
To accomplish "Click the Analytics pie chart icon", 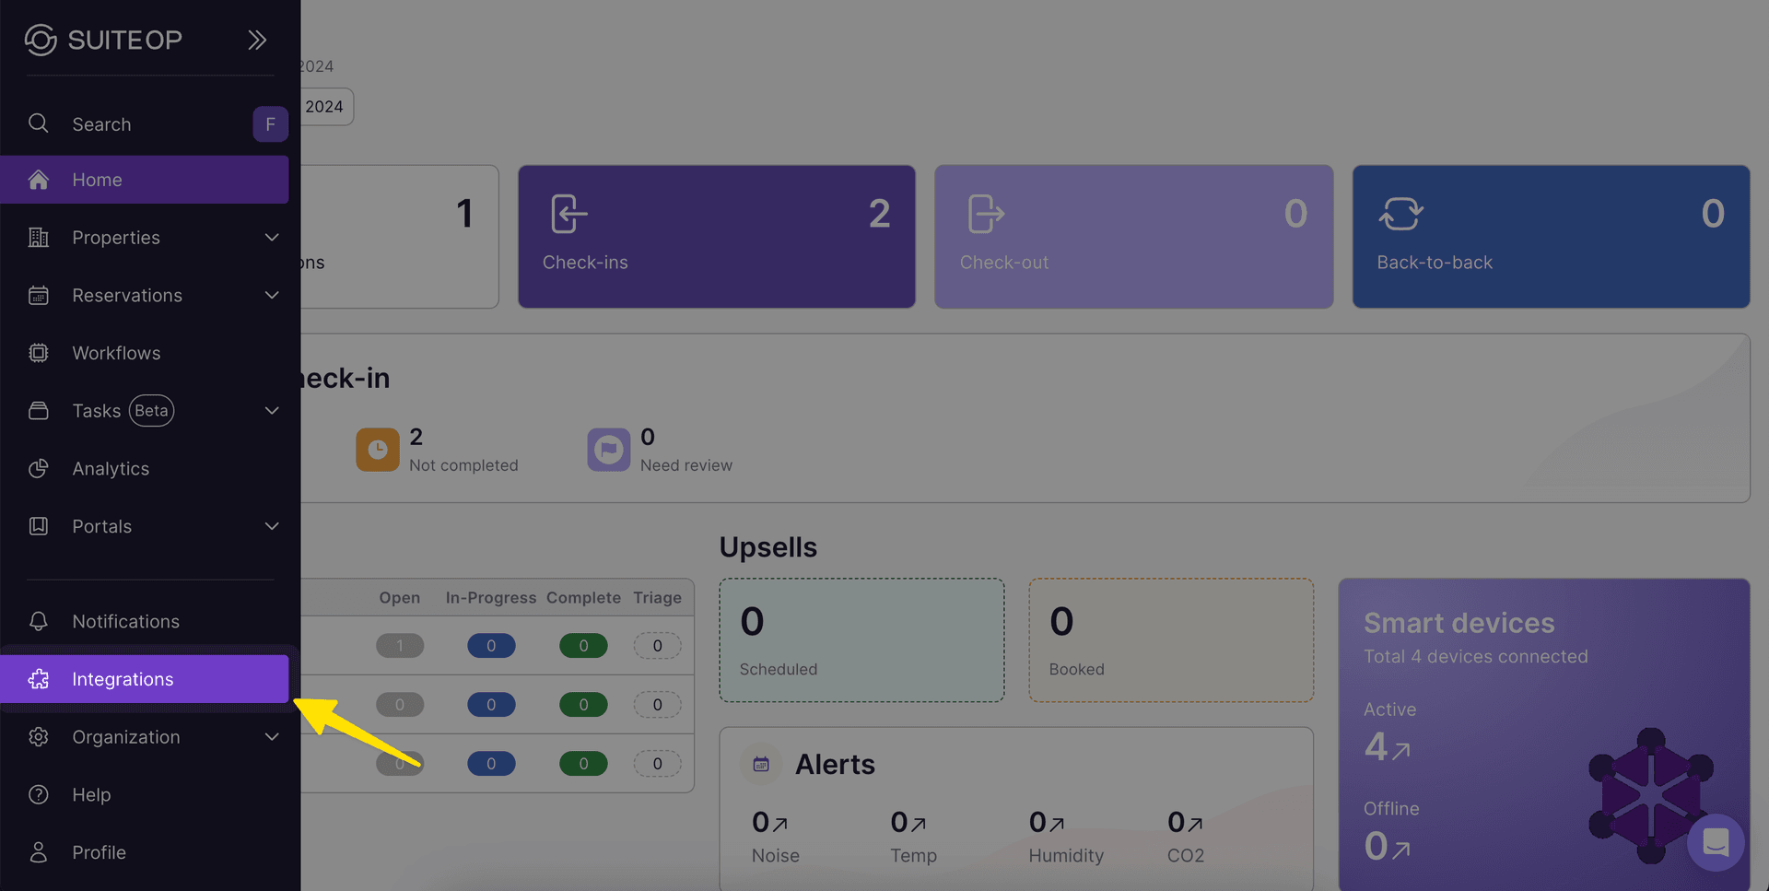I will [38, 468].
